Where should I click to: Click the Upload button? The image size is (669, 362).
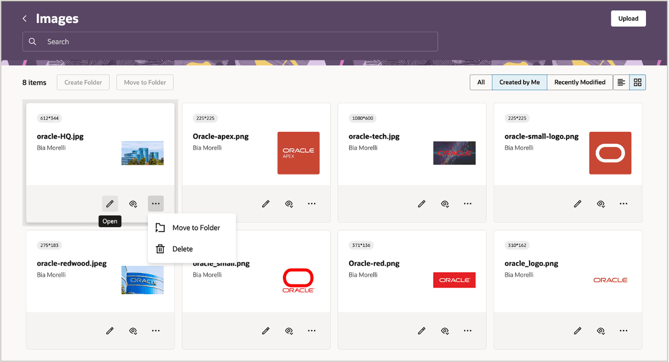click(x=628, y=18)
